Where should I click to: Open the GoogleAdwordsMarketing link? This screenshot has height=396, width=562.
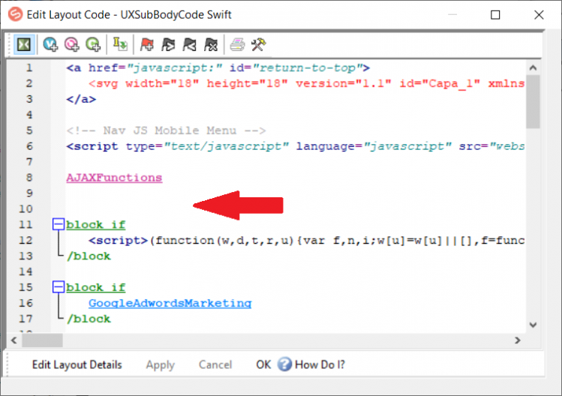[170, 303]
